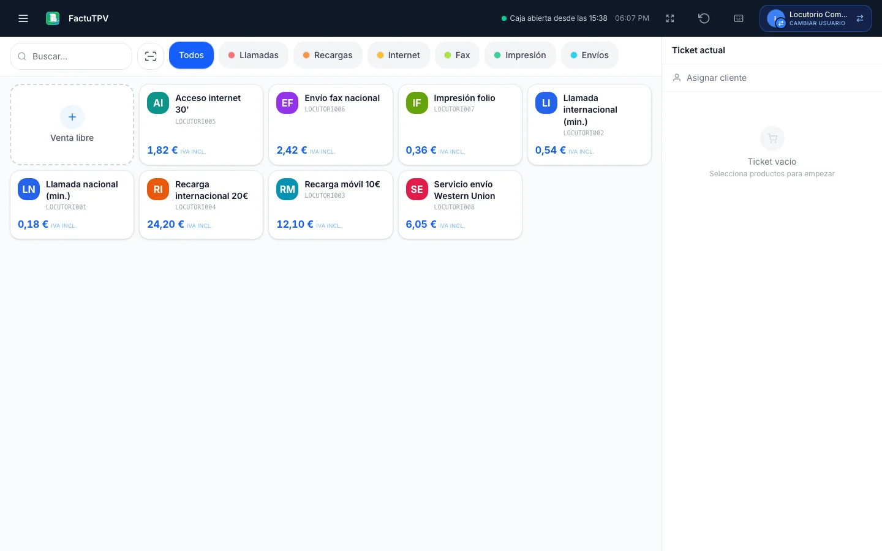Image resolution: width=882 pixels, height=551 pixels.
Task: Open the hamburger menu
Action: (23, 18)
